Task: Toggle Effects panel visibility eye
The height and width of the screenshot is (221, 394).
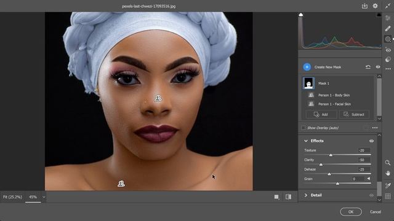Action: (371, 141)
